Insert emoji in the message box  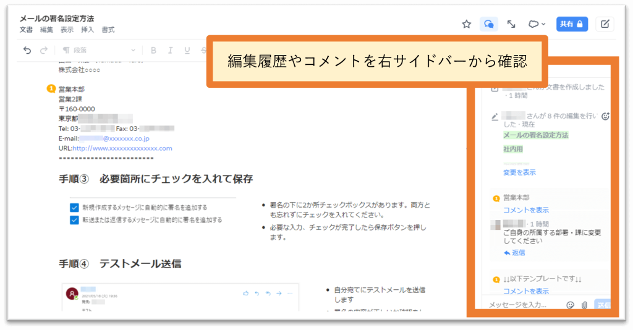(570, 305)
